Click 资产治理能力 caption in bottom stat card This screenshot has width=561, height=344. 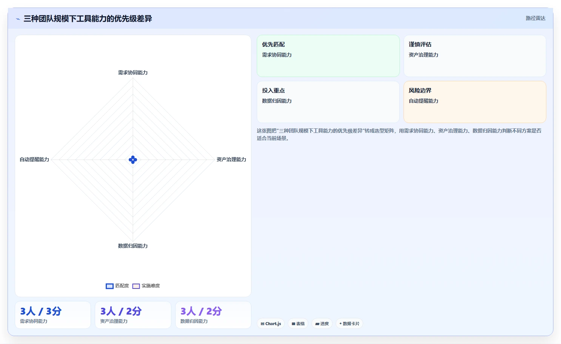tap(114, 321)
